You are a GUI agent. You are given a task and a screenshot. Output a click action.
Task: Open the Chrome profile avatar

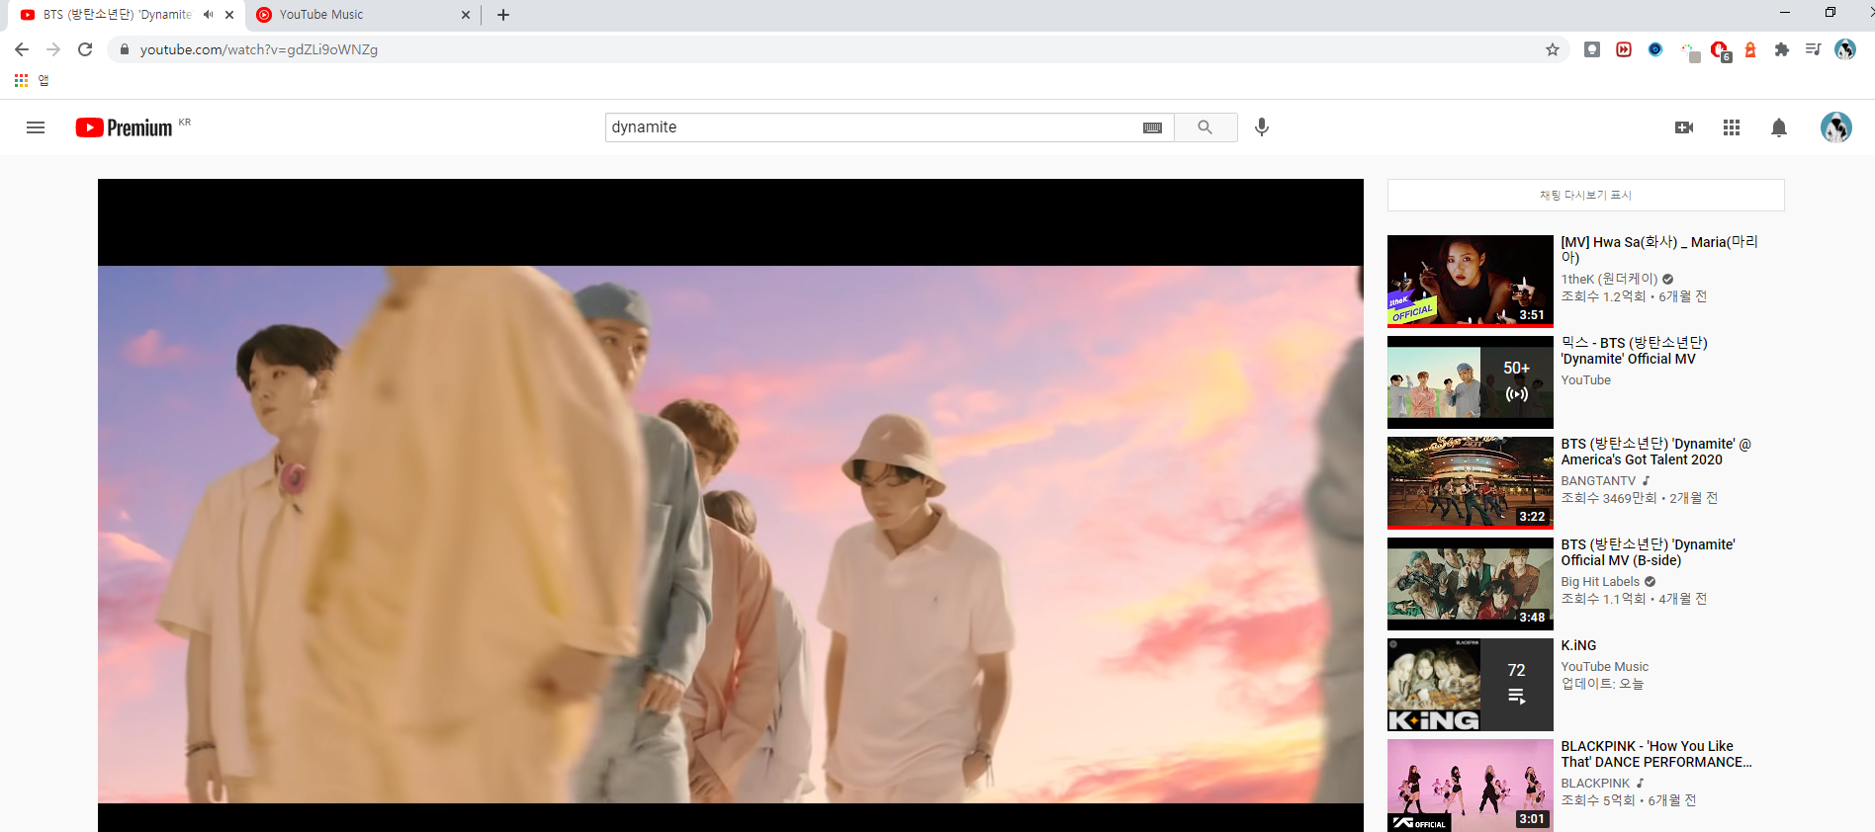pos(1845,49)
